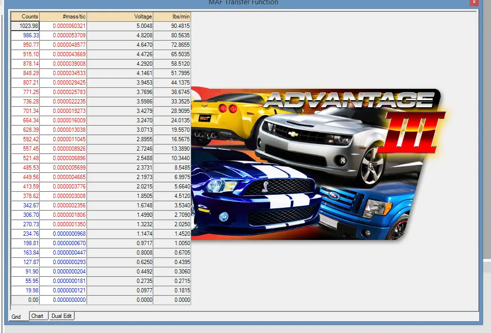491x333 pixels.
Task: Select mass/tic cell 0.0000053709
Action: point(63,35)
